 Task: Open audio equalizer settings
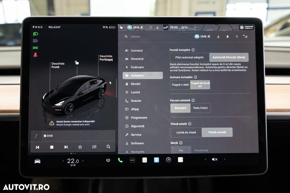coord(94,147)
